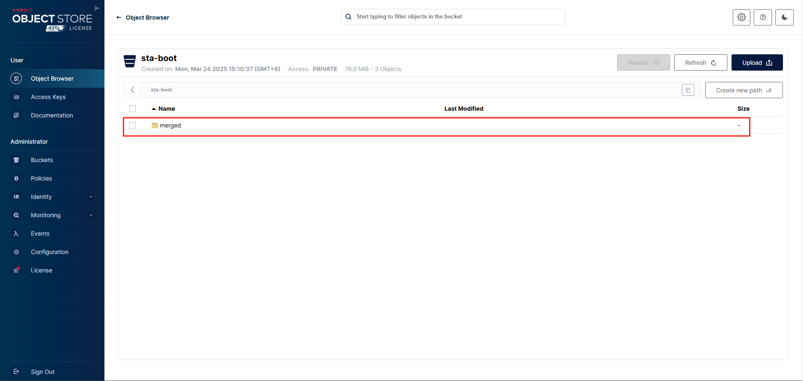Click the Last Modified column header
The width and height of the screenshot is (803, 381).
[x=464, y=109]
